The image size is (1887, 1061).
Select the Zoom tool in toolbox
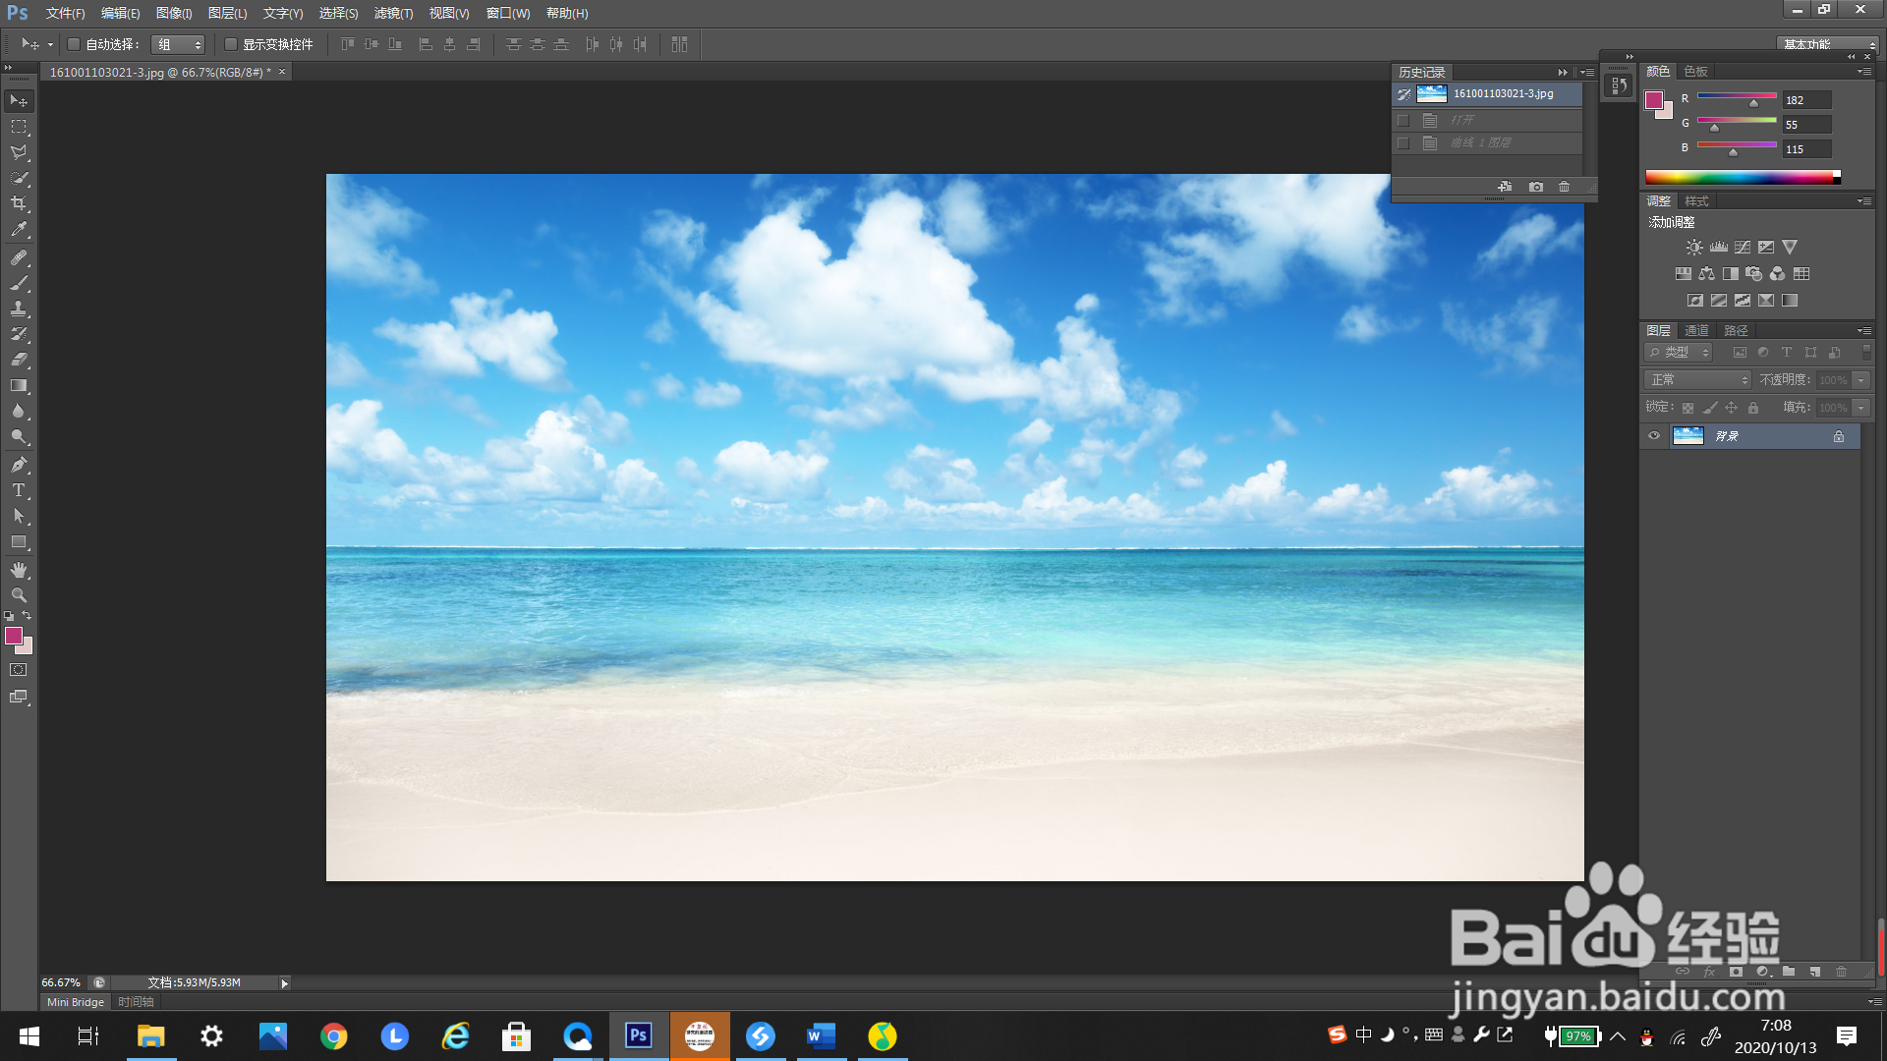(x=19, y=595)
